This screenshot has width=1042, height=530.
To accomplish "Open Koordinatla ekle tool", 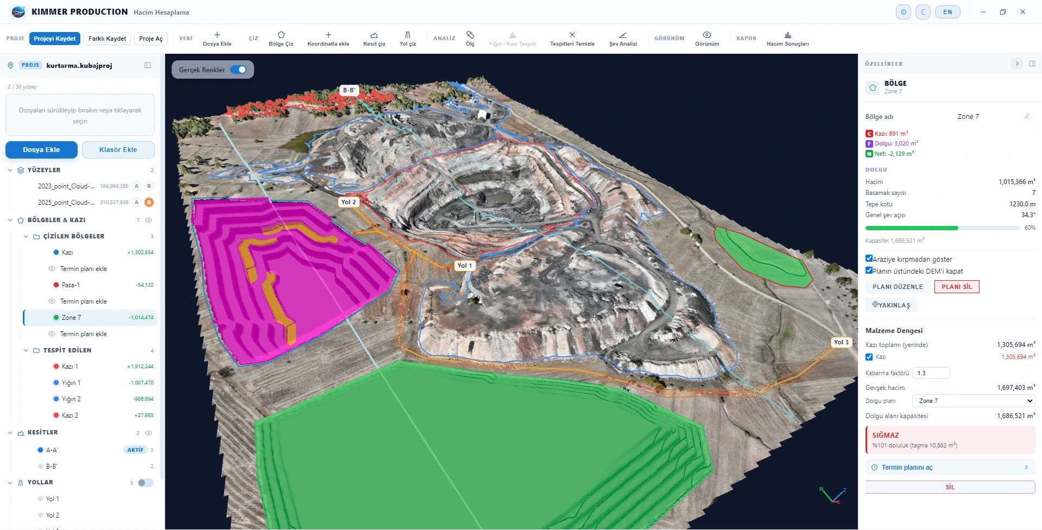I will pos(328,39).
